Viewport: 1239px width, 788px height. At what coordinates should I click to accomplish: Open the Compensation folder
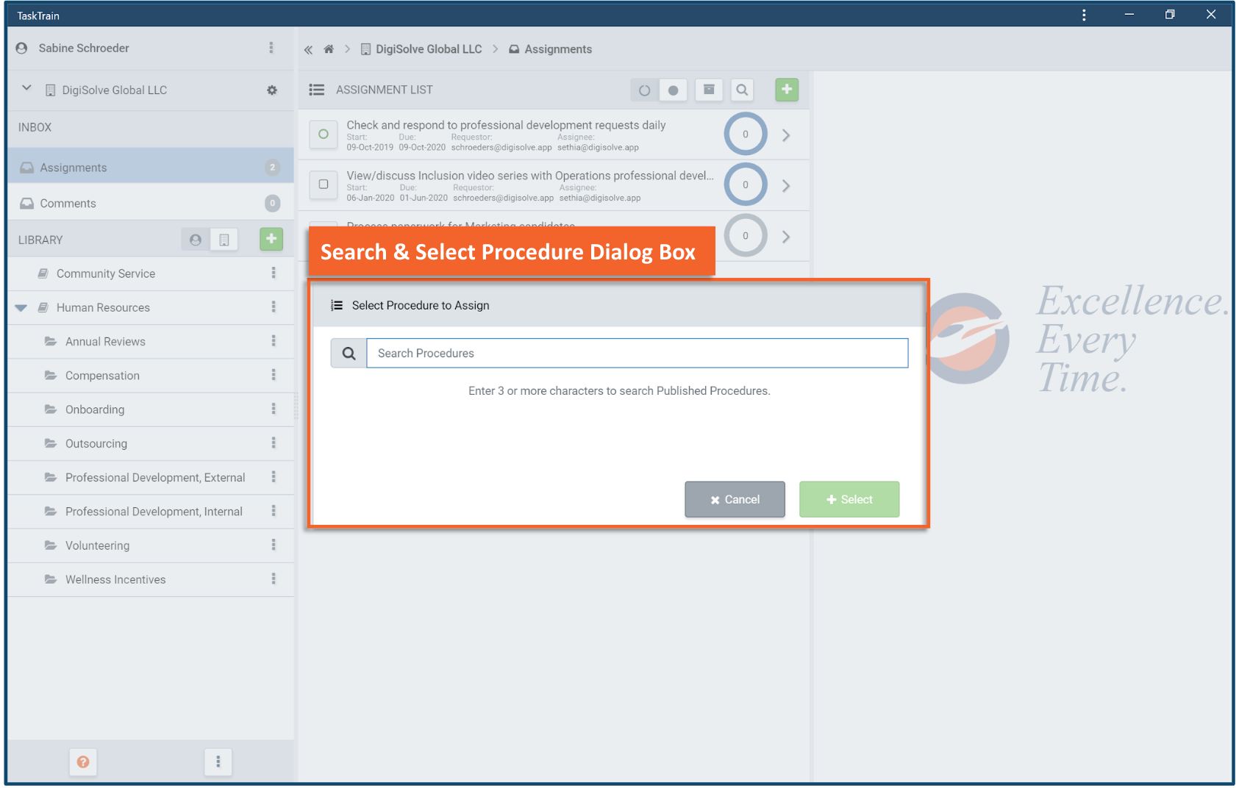[x=102, y=376]
